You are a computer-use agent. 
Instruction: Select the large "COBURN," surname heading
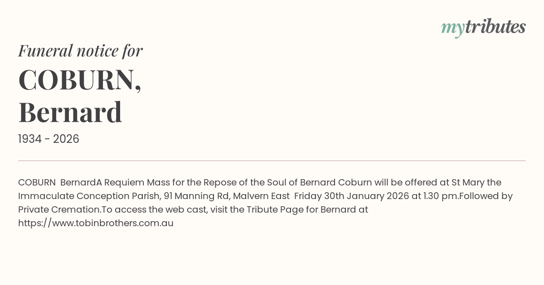point(80,80)
